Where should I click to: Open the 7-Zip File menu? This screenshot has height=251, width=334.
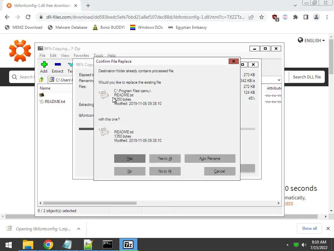point(42,56)
